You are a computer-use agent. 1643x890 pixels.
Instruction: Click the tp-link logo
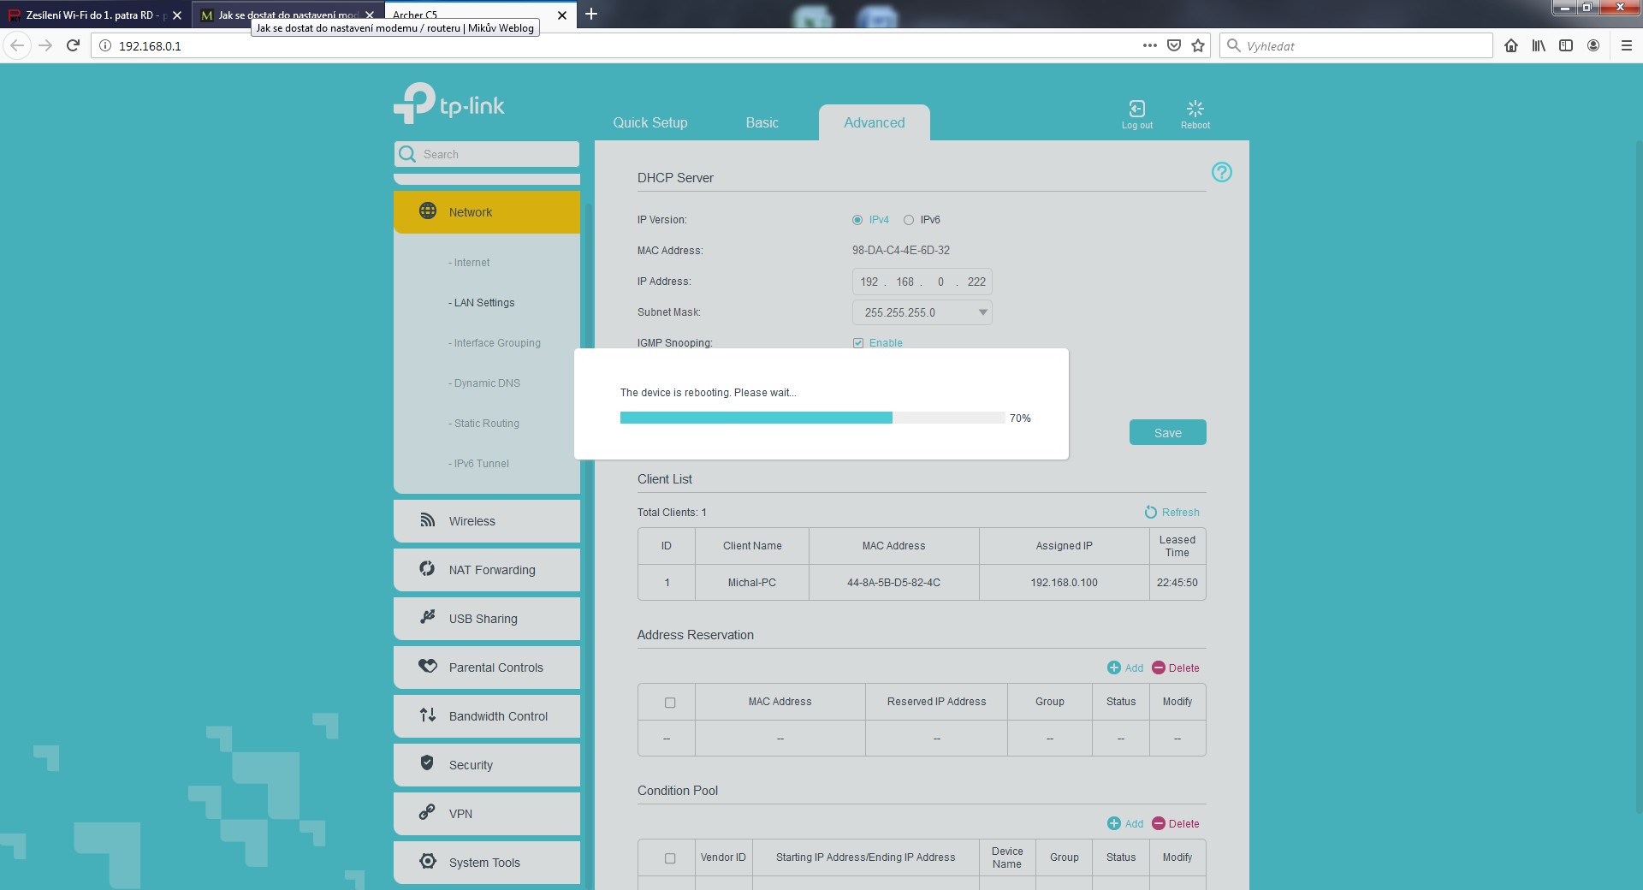[449, 104]
